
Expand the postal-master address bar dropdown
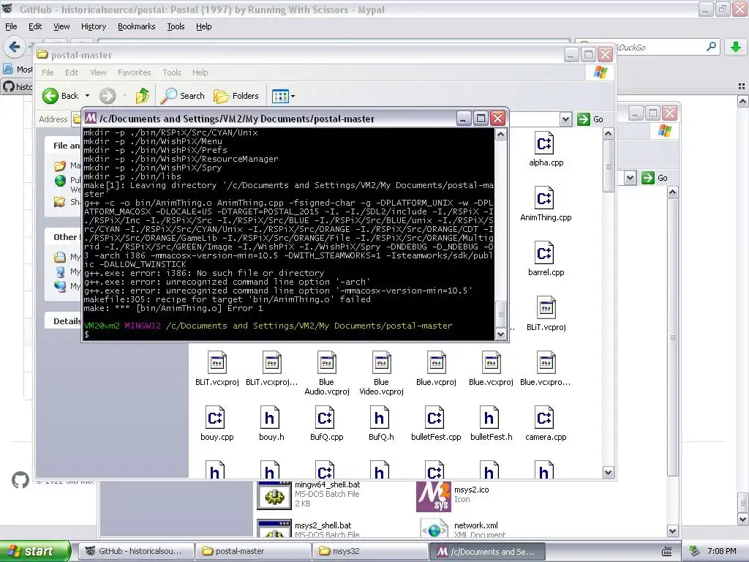(x=565, y=119)
